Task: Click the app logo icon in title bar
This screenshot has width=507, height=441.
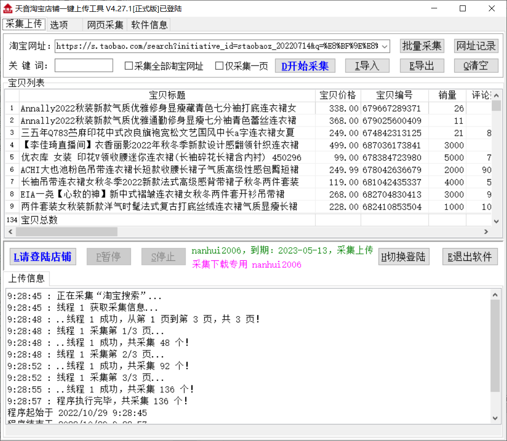Action: [7, 8]
